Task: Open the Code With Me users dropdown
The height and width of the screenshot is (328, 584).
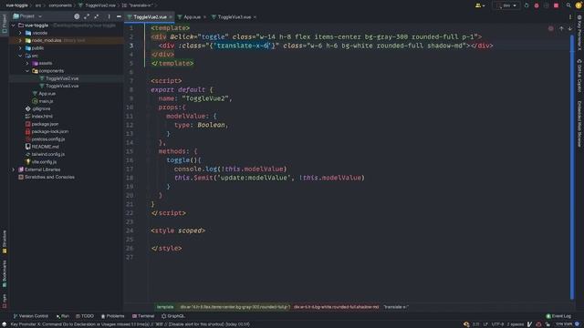Action: click(x=480, y=5)
